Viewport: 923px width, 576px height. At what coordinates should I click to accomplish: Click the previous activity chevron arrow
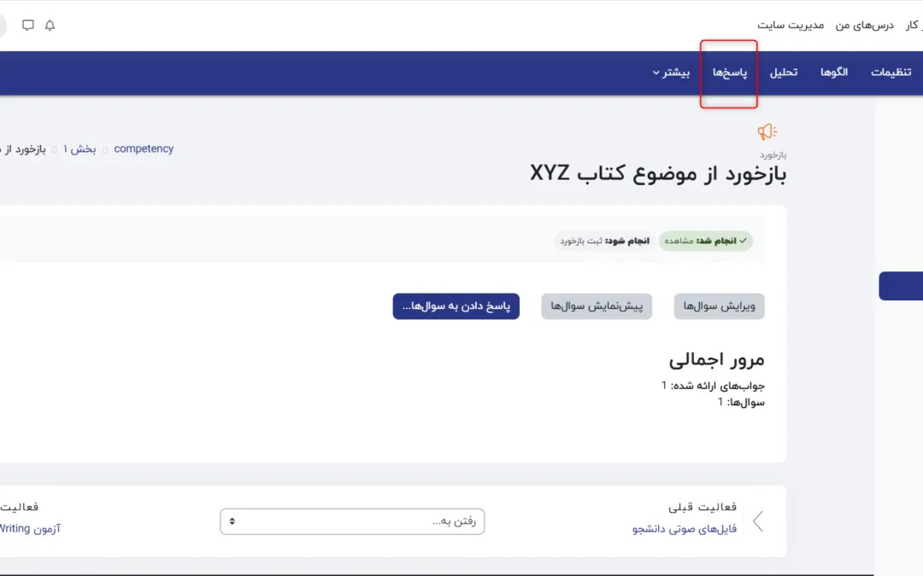tap(757, 521)
